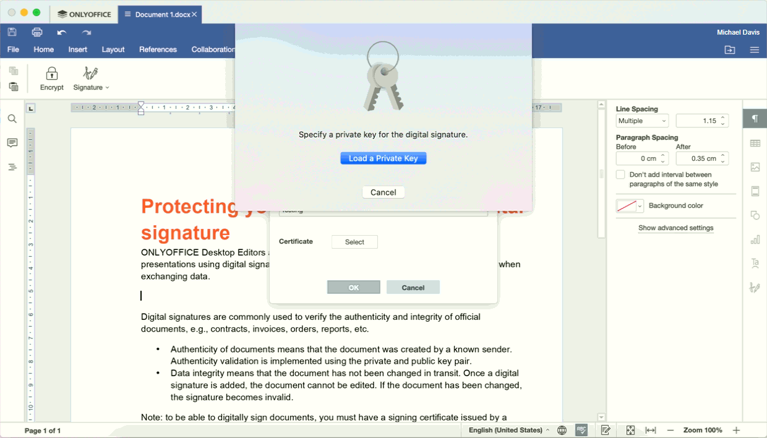Switch to the References ribbon tab

click(158, 49)
